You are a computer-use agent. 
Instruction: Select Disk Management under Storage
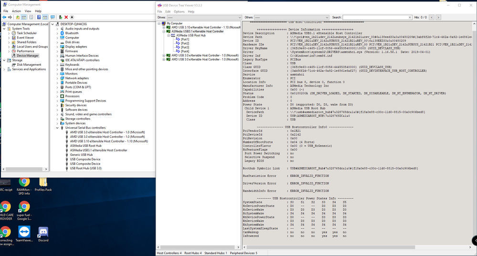[29, 65]
